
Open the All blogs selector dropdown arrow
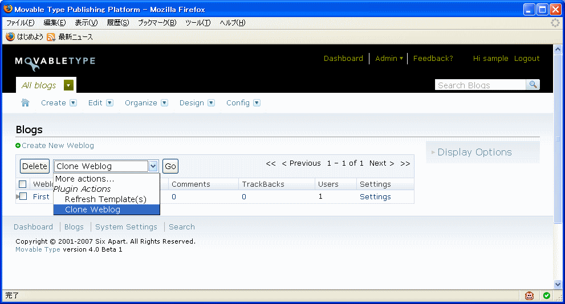68,85
